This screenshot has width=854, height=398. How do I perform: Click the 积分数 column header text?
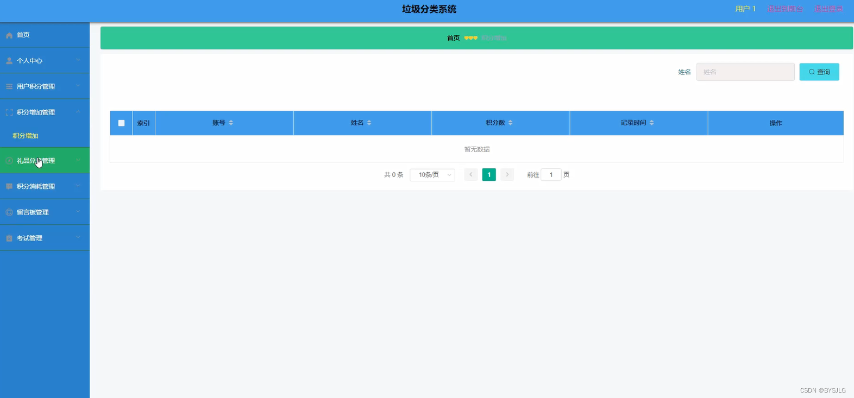tap(495, 123)
